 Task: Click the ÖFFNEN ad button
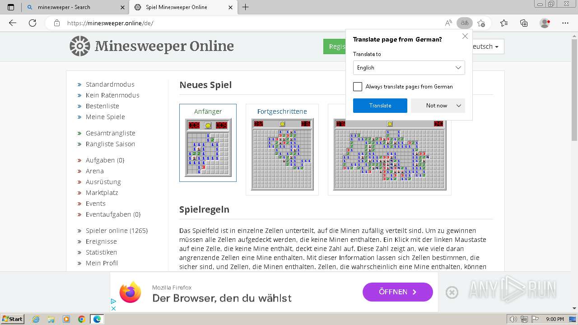398,292
